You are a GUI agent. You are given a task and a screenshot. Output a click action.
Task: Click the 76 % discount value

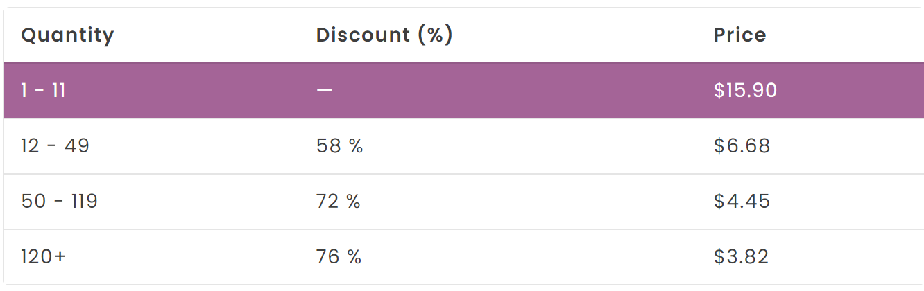click(339, 257)
